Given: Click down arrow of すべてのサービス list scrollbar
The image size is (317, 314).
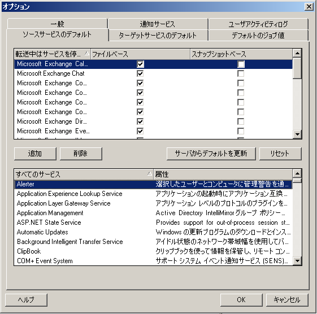Looking at the screenshot, I should click(x=297, y=261).
